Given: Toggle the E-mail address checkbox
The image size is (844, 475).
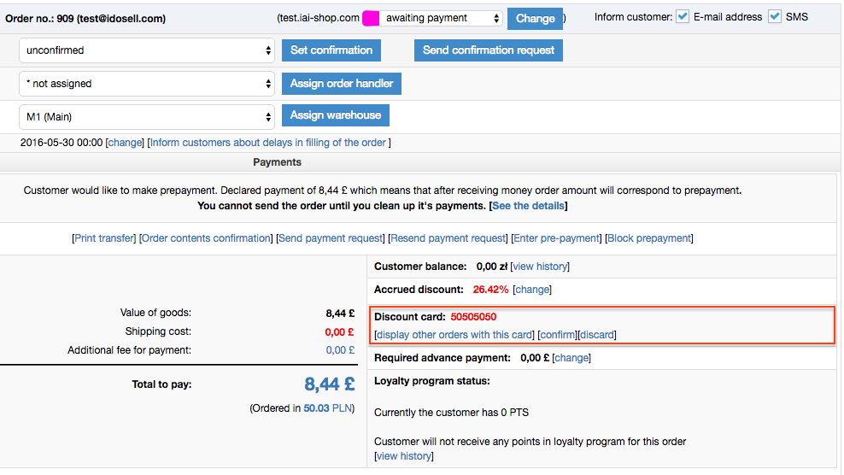Looking at the screenshot, I should [683, 17].
